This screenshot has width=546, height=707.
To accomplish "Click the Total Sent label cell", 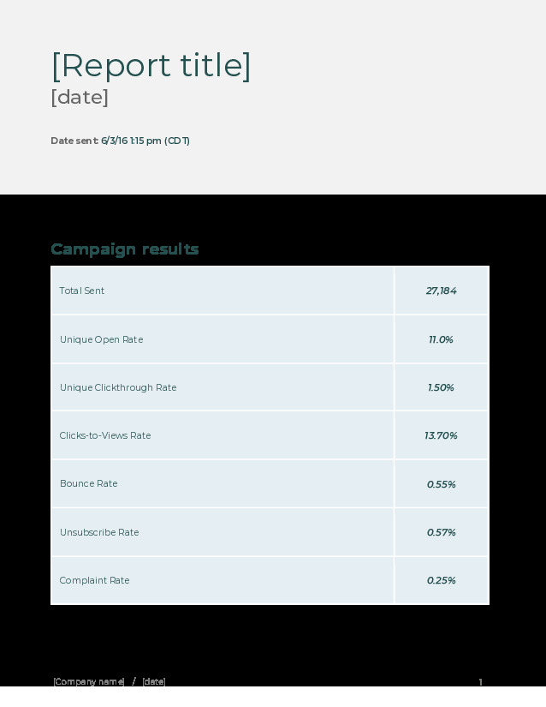I will tap(82, 291).
